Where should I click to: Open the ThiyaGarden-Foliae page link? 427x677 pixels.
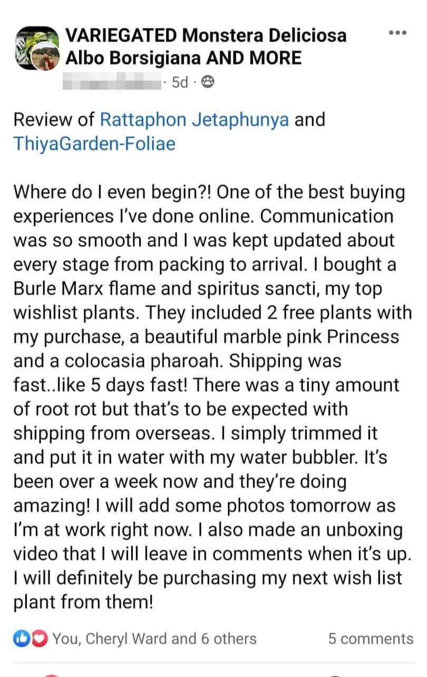(x=94, y=144)
